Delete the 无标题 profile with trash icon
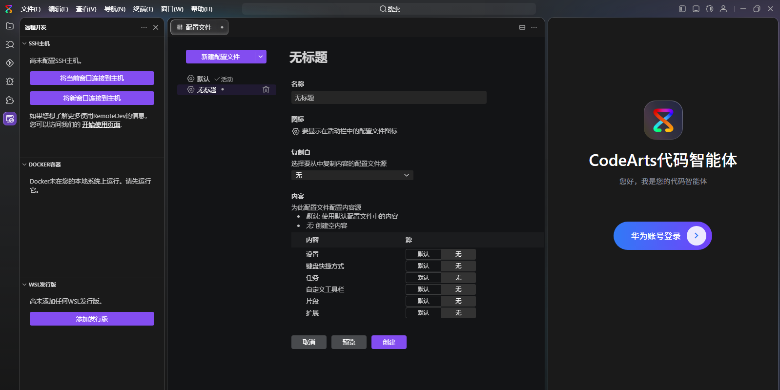This screenshot has width=780, height=390. click(266, 90)
